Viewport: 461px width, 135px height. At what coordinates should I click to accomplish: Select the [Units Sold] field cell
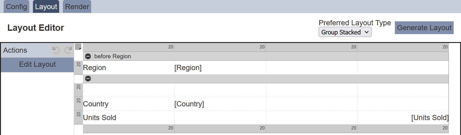[403, 118]
